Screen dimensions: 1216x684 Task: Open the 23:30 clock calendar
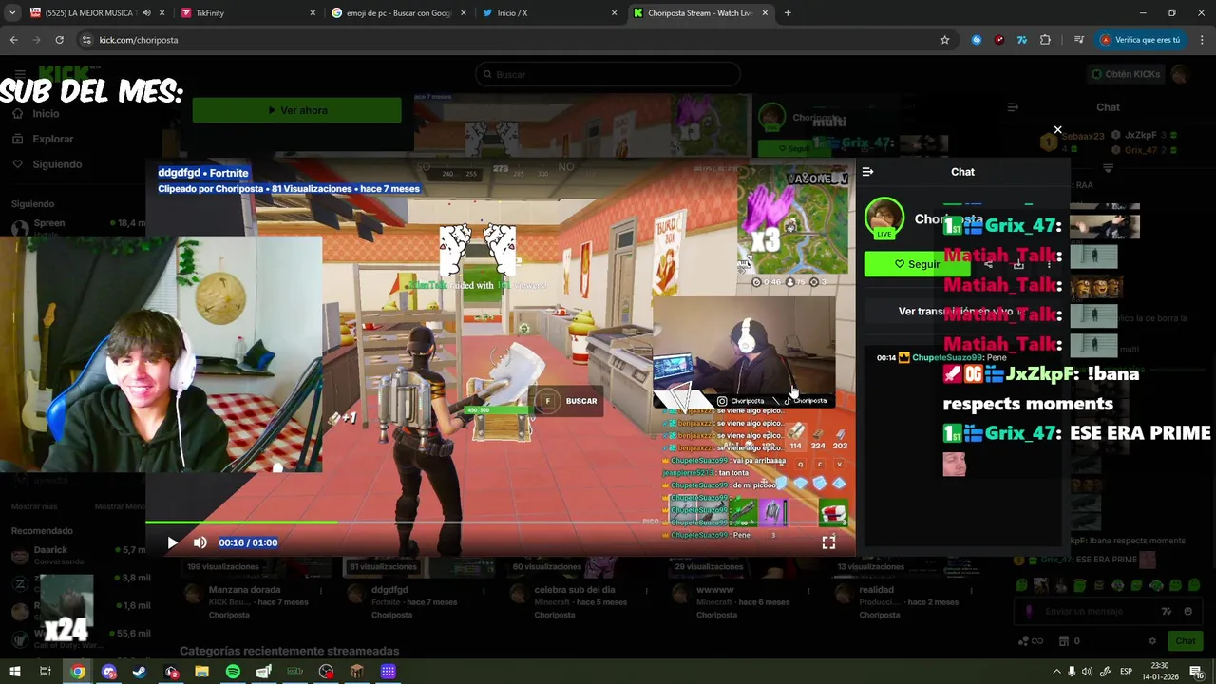point(1160,672)
